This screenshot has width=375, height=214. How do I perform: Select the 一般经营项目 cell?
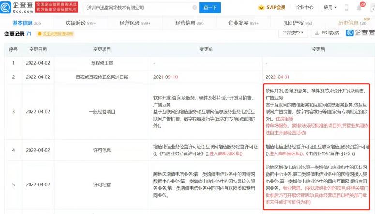[102, 112]
